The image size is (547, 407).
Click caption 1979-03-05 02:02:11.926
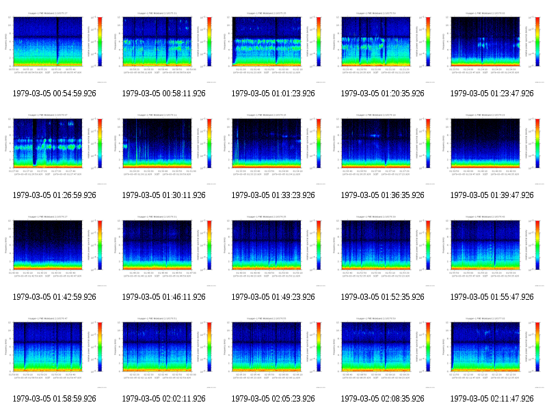(x=163, y=399)
